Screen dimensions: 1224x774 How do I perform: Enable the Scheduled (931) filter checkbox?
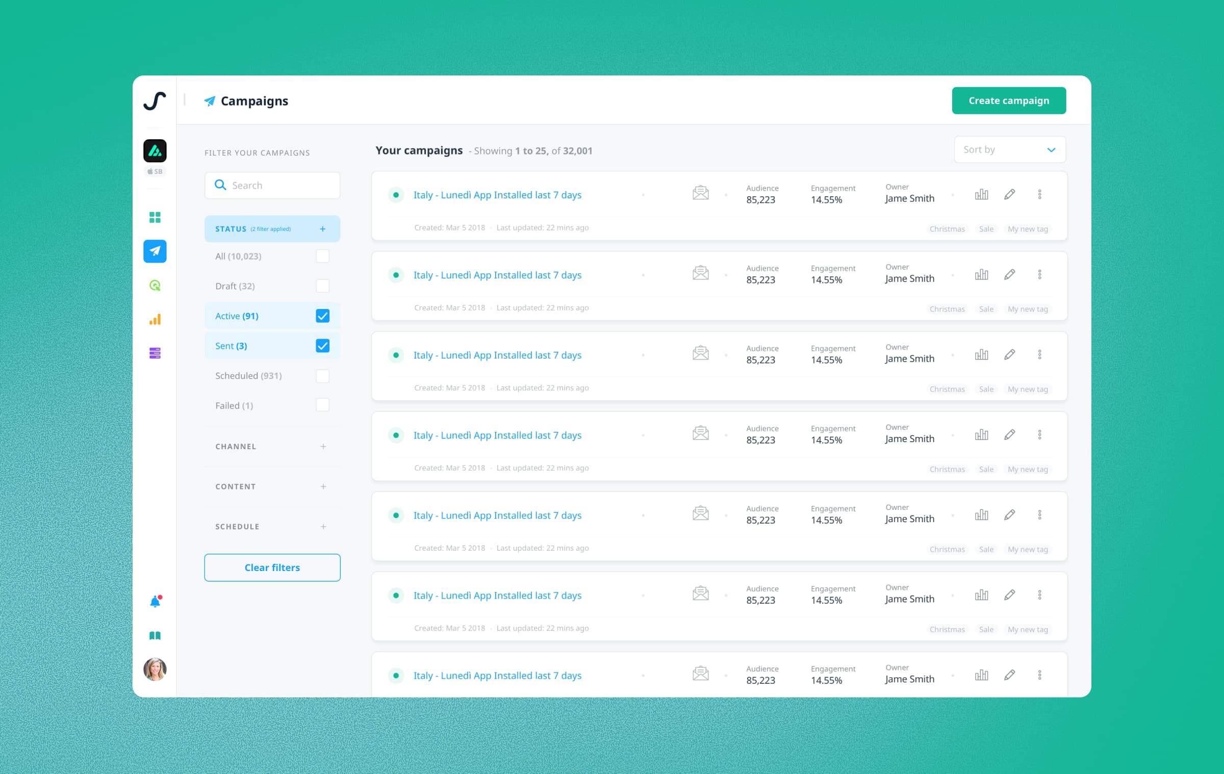tap(322, 376)
